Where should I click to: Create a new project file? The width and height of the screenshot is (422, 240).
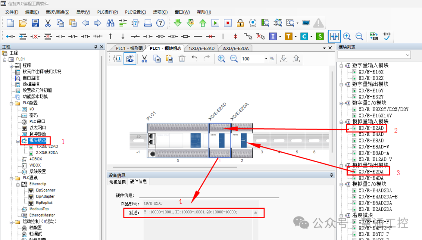(x=10, y=23)
